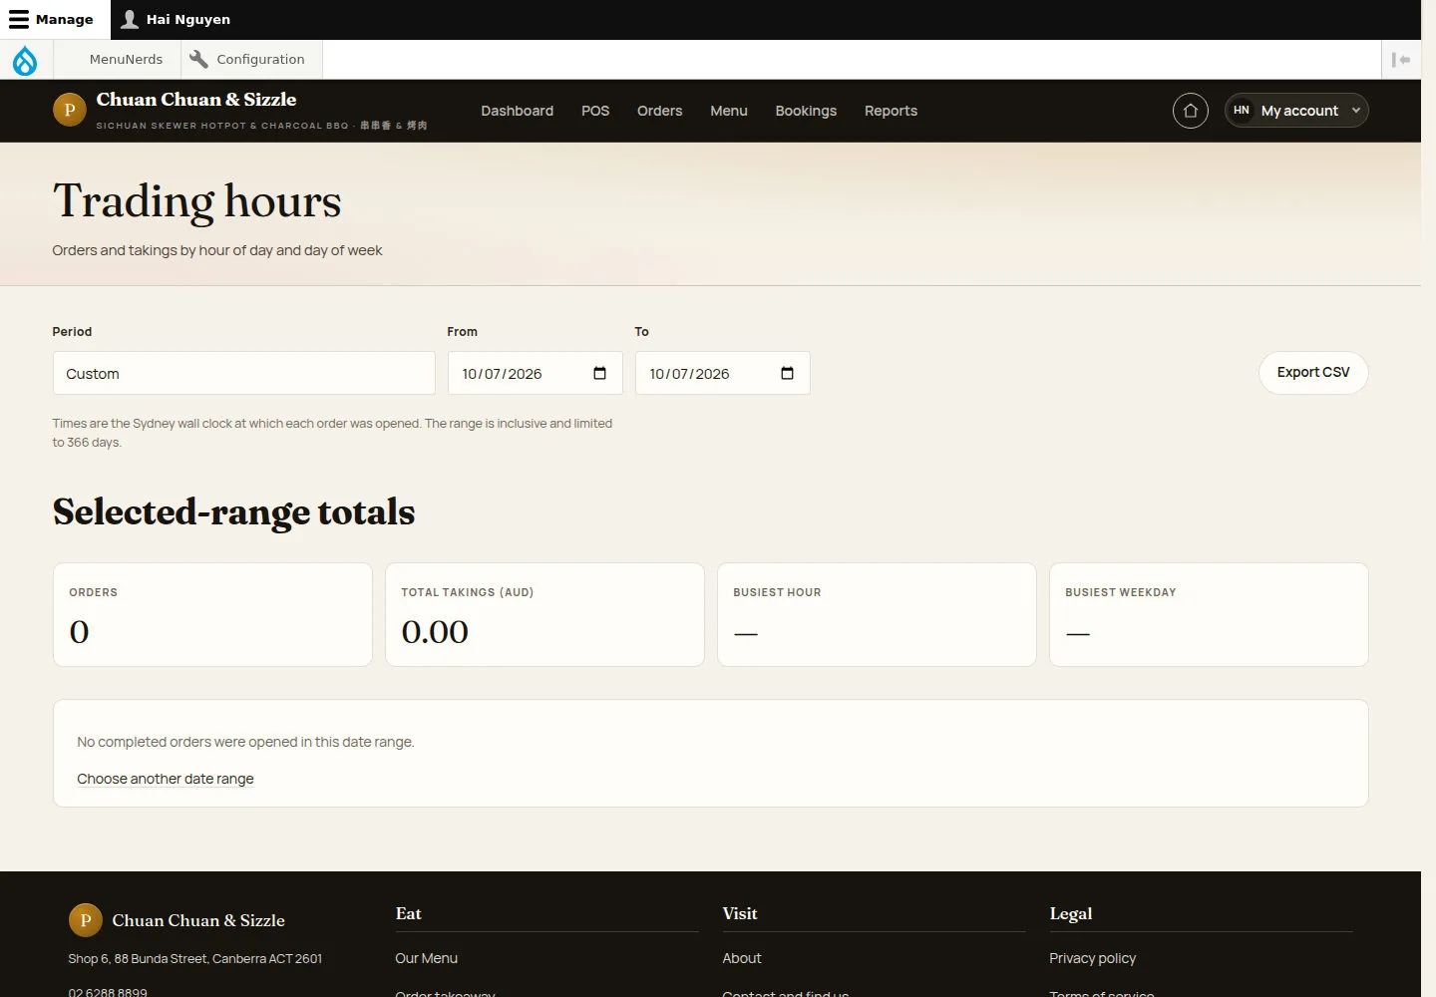Open the Our Menu footer link
The image size is (1436, 997).
pos(427,958)
